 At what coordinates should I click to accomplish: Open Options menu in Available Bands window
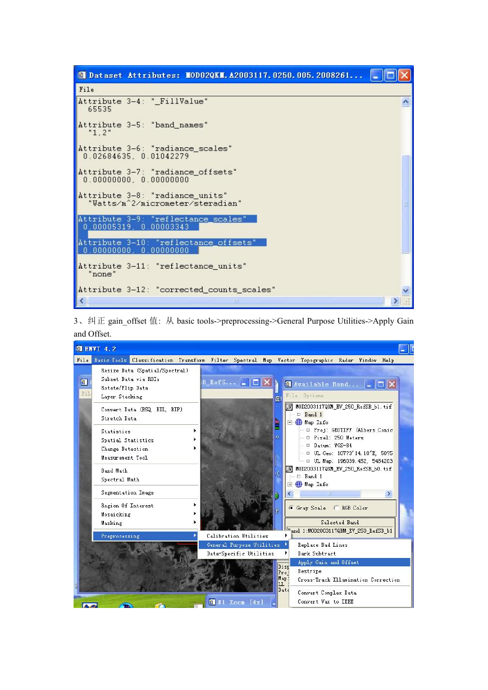coord(314,396)
